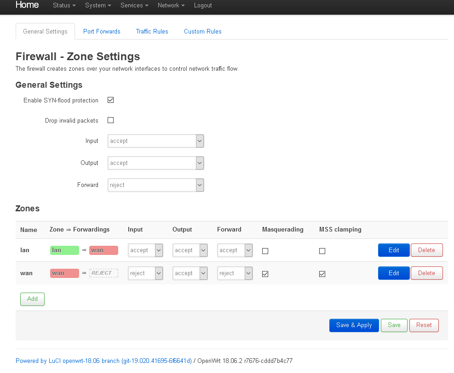Open the general Input policy dropdown
This screenshot has width=454, height=373.
click(156, 141)
